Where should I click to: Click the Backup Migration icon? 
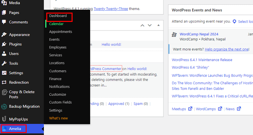click(x=4, y=106)
